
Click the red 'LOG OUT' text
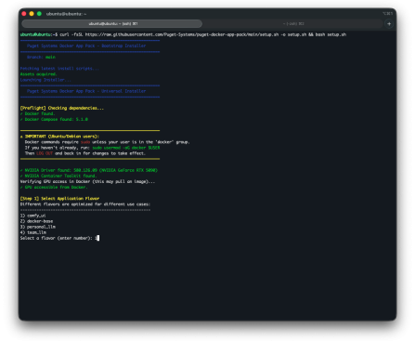tap(45, 153)
